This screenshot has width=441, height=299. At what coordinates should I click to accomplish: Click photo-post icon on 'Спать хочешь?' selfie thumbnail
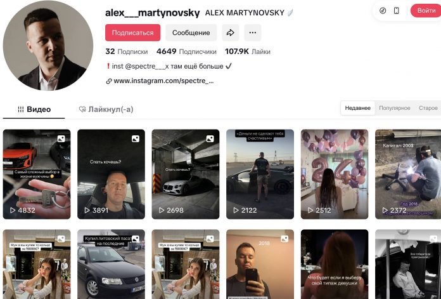coord(136,138)
